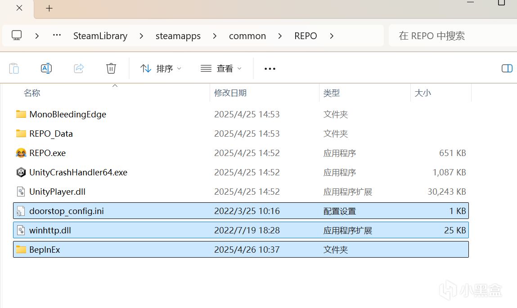Select the file name doorstop_config.ini
Screen dimensions: 517x308
tap(67, 211)
